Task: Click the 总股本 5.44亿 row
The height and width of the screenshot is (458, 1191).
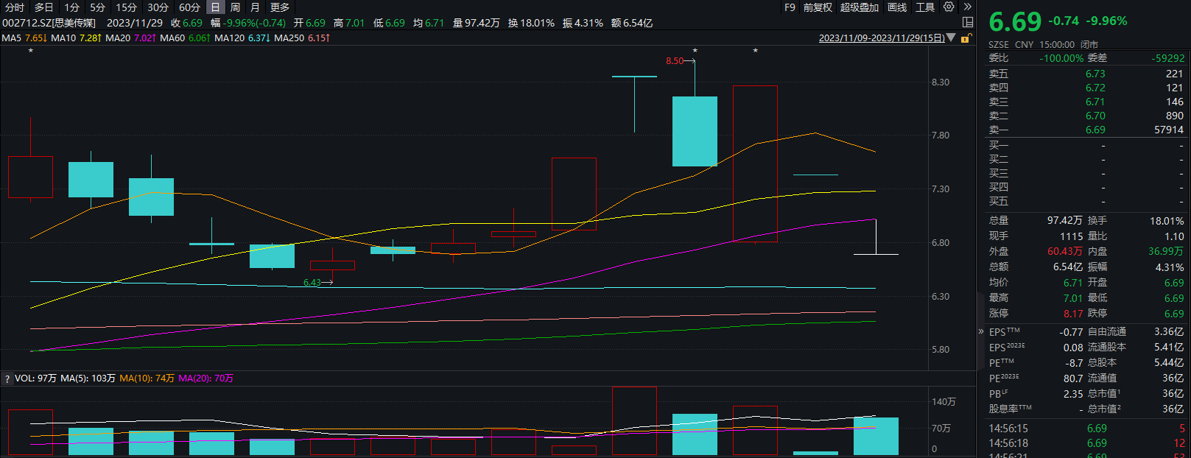Action: pos(1136,363)
